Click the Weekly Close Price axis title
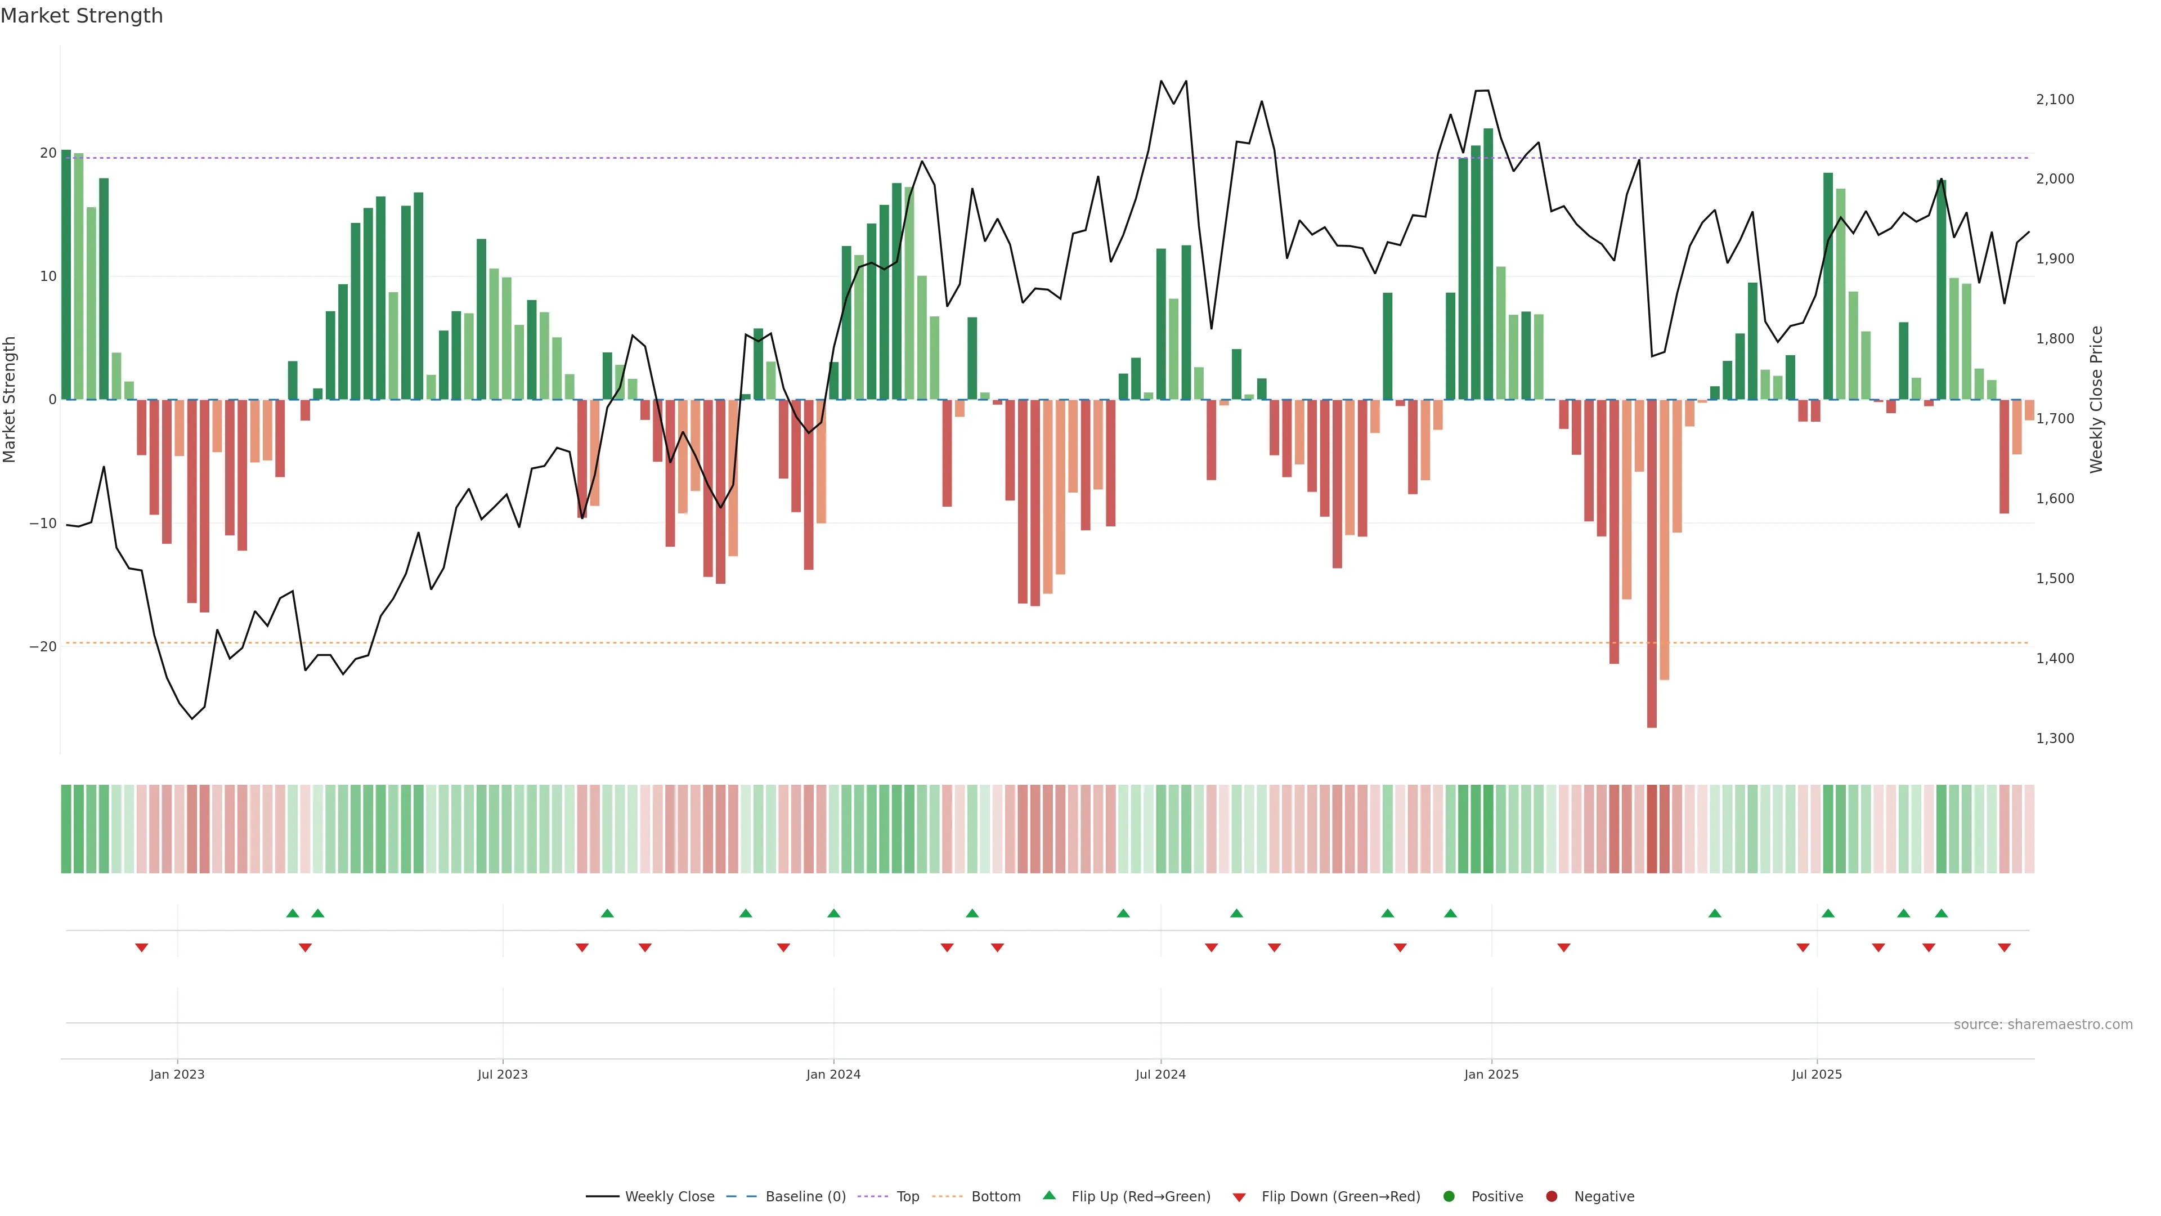The width and height of the screenshot is (2161, 1216). point(2096,400)
